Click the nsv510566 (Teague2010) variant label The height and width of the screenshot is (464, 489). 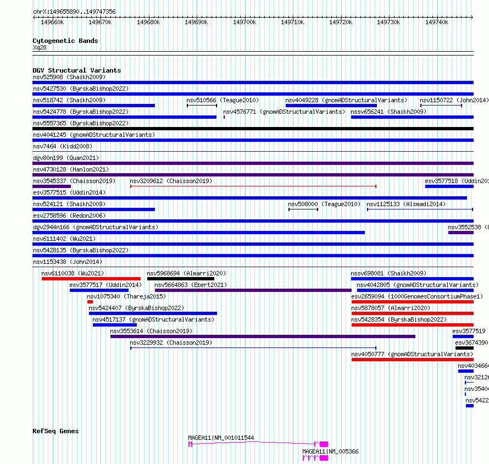tap(223, 100)
